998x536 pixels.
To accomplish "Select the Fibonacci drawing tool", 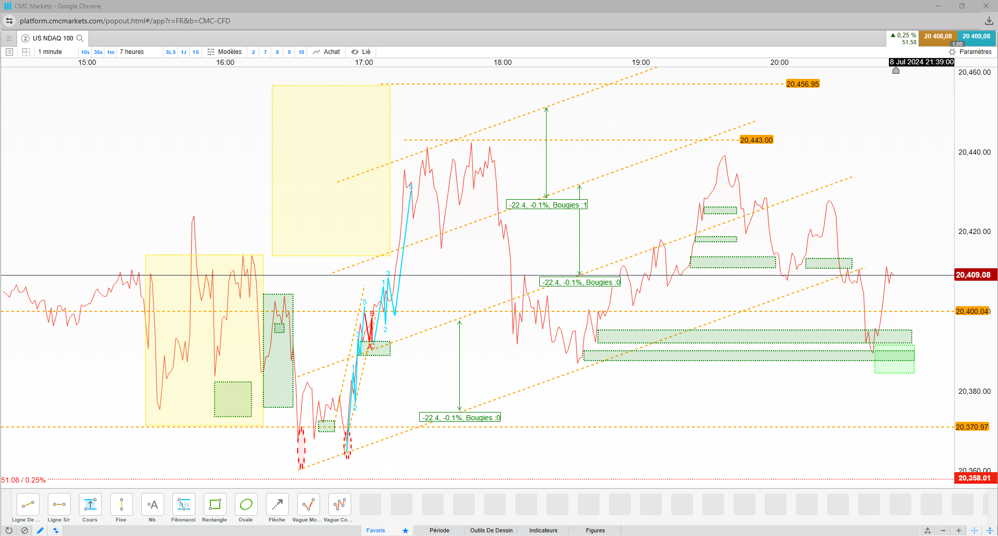I will pos(183,508).
